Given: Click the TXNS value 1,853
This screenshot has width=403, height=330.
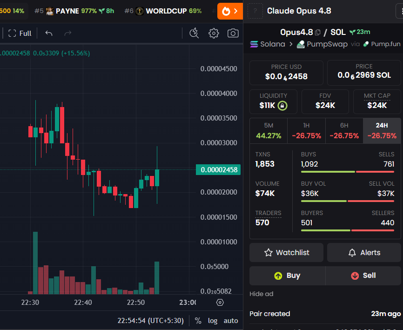Looking at the screenshot, I should point(265,164).
